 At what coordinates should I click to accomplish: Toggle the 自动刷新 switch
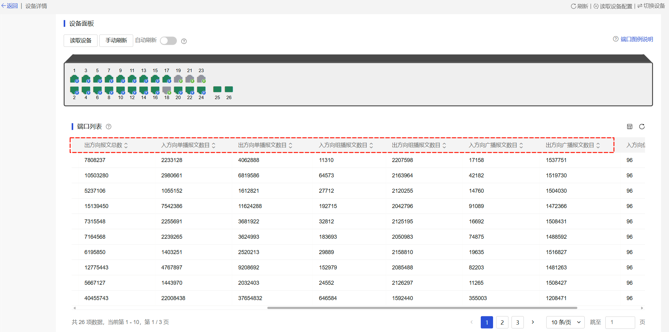168,41
